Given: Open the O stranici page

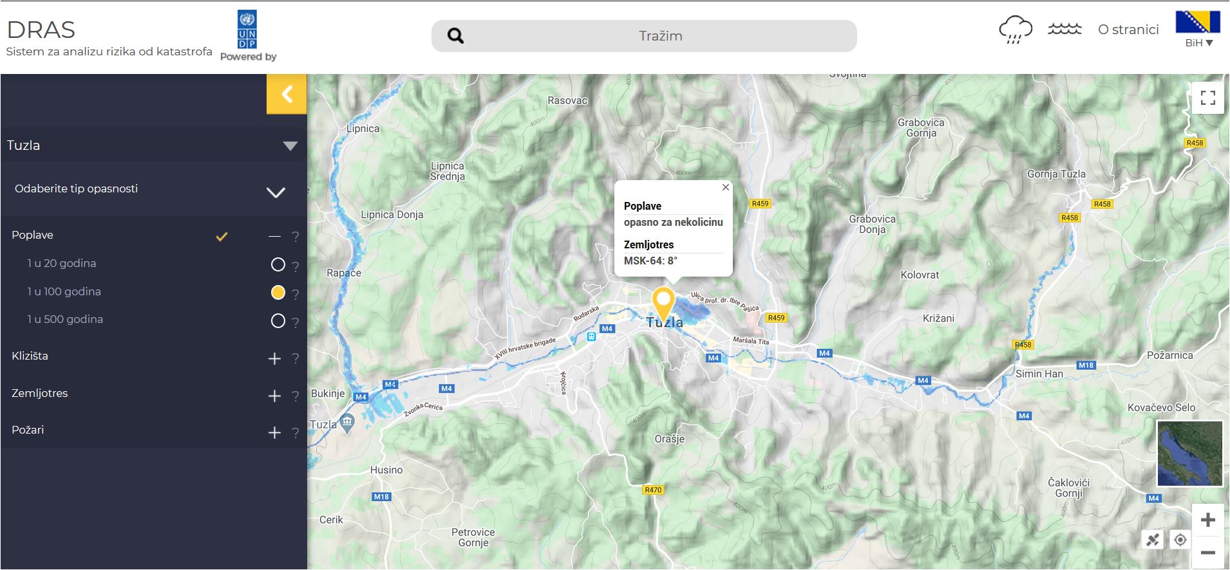Looking at the screenshot, I should (1128, 30).
